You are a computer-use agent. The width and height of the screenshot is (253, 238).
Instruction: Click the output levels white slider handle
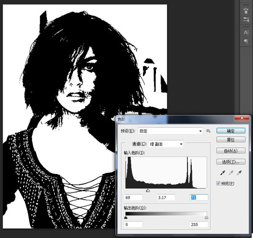click(x=206, y=217)
